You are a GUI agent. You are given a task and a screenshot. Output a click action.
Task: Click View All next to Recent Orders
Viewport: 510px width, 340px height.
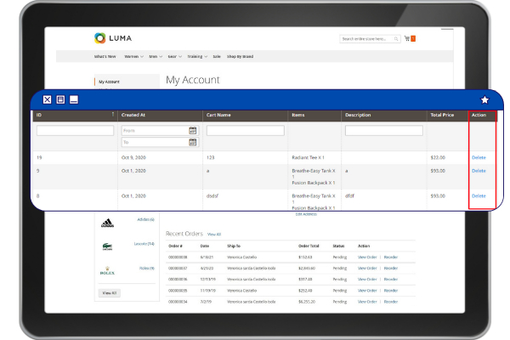(x=214, y=234)
